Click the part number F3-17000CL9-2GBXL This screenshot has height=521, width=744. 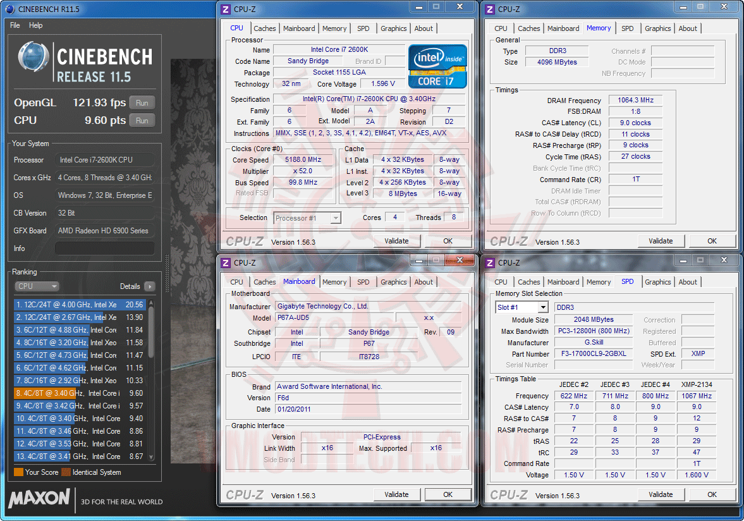pyautogui.click(x=594, y=353)
